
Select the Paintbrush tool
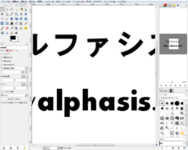click(x=3, y=28)
